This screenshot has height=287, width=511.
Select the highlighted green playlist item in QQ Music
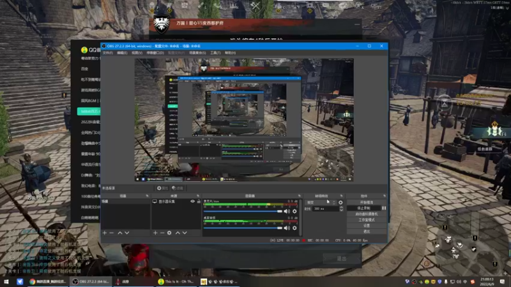[x=89, y=111]
